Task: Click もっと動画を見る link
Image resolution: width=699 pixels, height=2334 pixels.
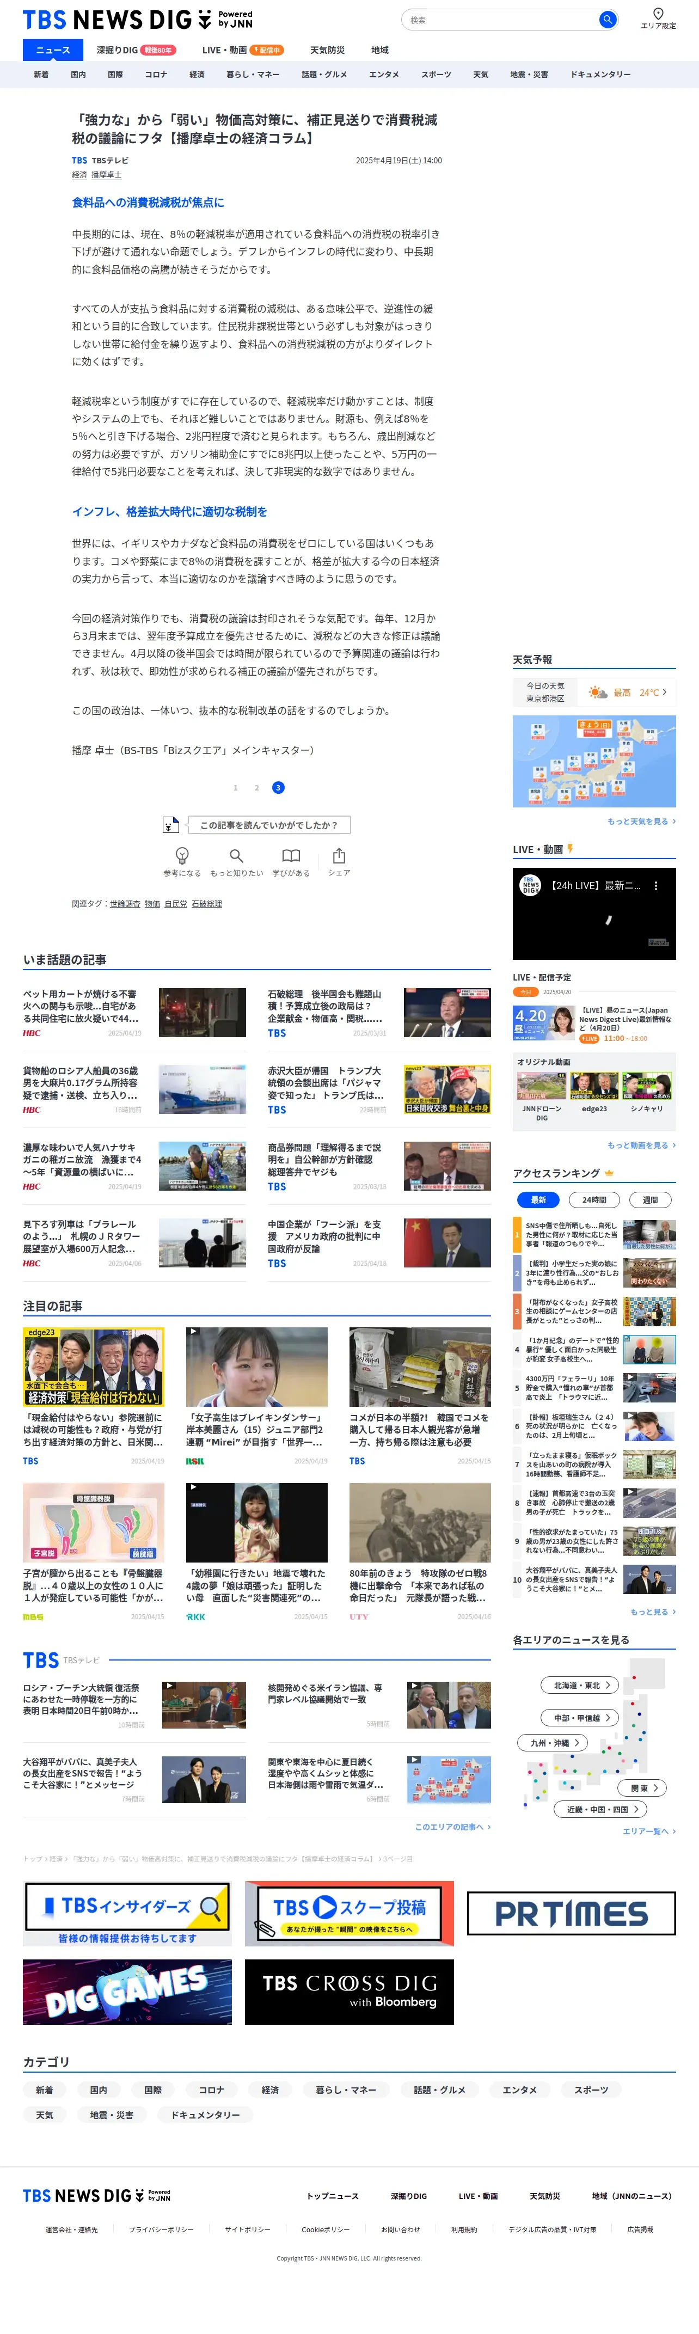Action: click(641, 1145)
